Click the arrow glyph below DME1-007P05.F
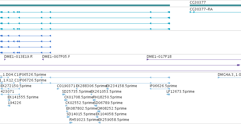 (x=43, y=59)
